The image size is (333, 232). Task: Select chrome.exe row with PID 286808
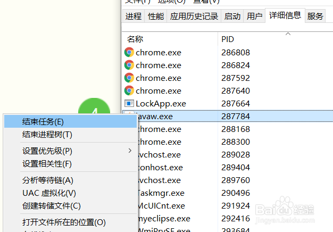tap(228, 53)
